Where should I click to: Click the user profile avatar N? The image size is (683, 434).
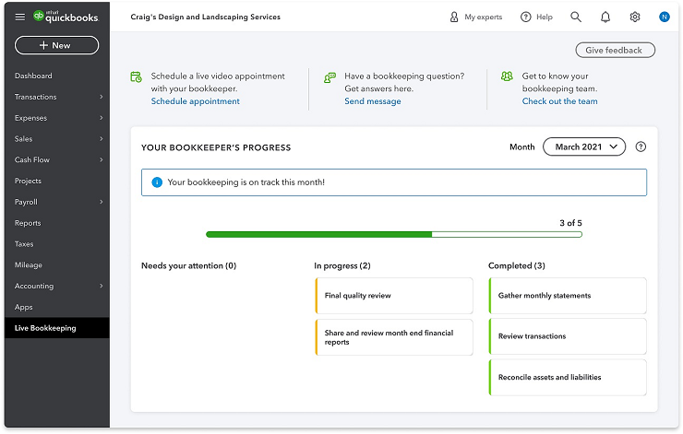click(x=664, y=17)
